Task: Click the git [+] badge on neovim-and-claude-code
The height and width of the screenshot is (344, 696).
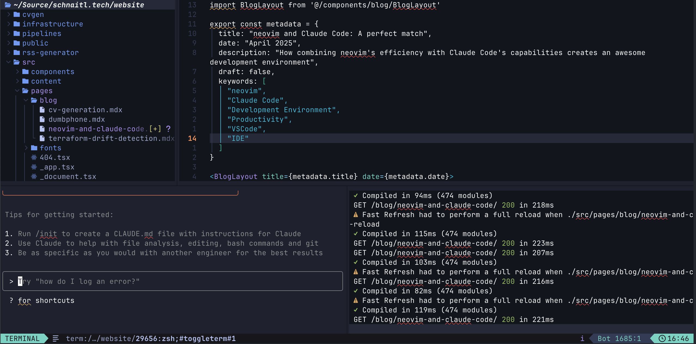Action: [155, 129]
